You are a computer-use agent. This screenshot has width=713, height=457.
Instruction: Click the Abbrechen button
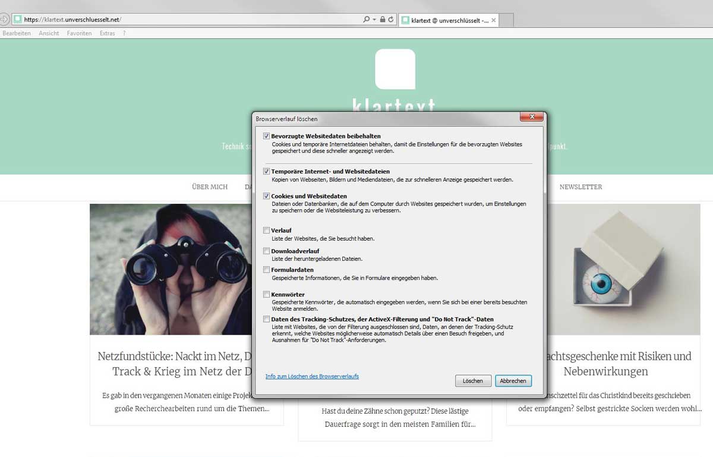point(513,381)
